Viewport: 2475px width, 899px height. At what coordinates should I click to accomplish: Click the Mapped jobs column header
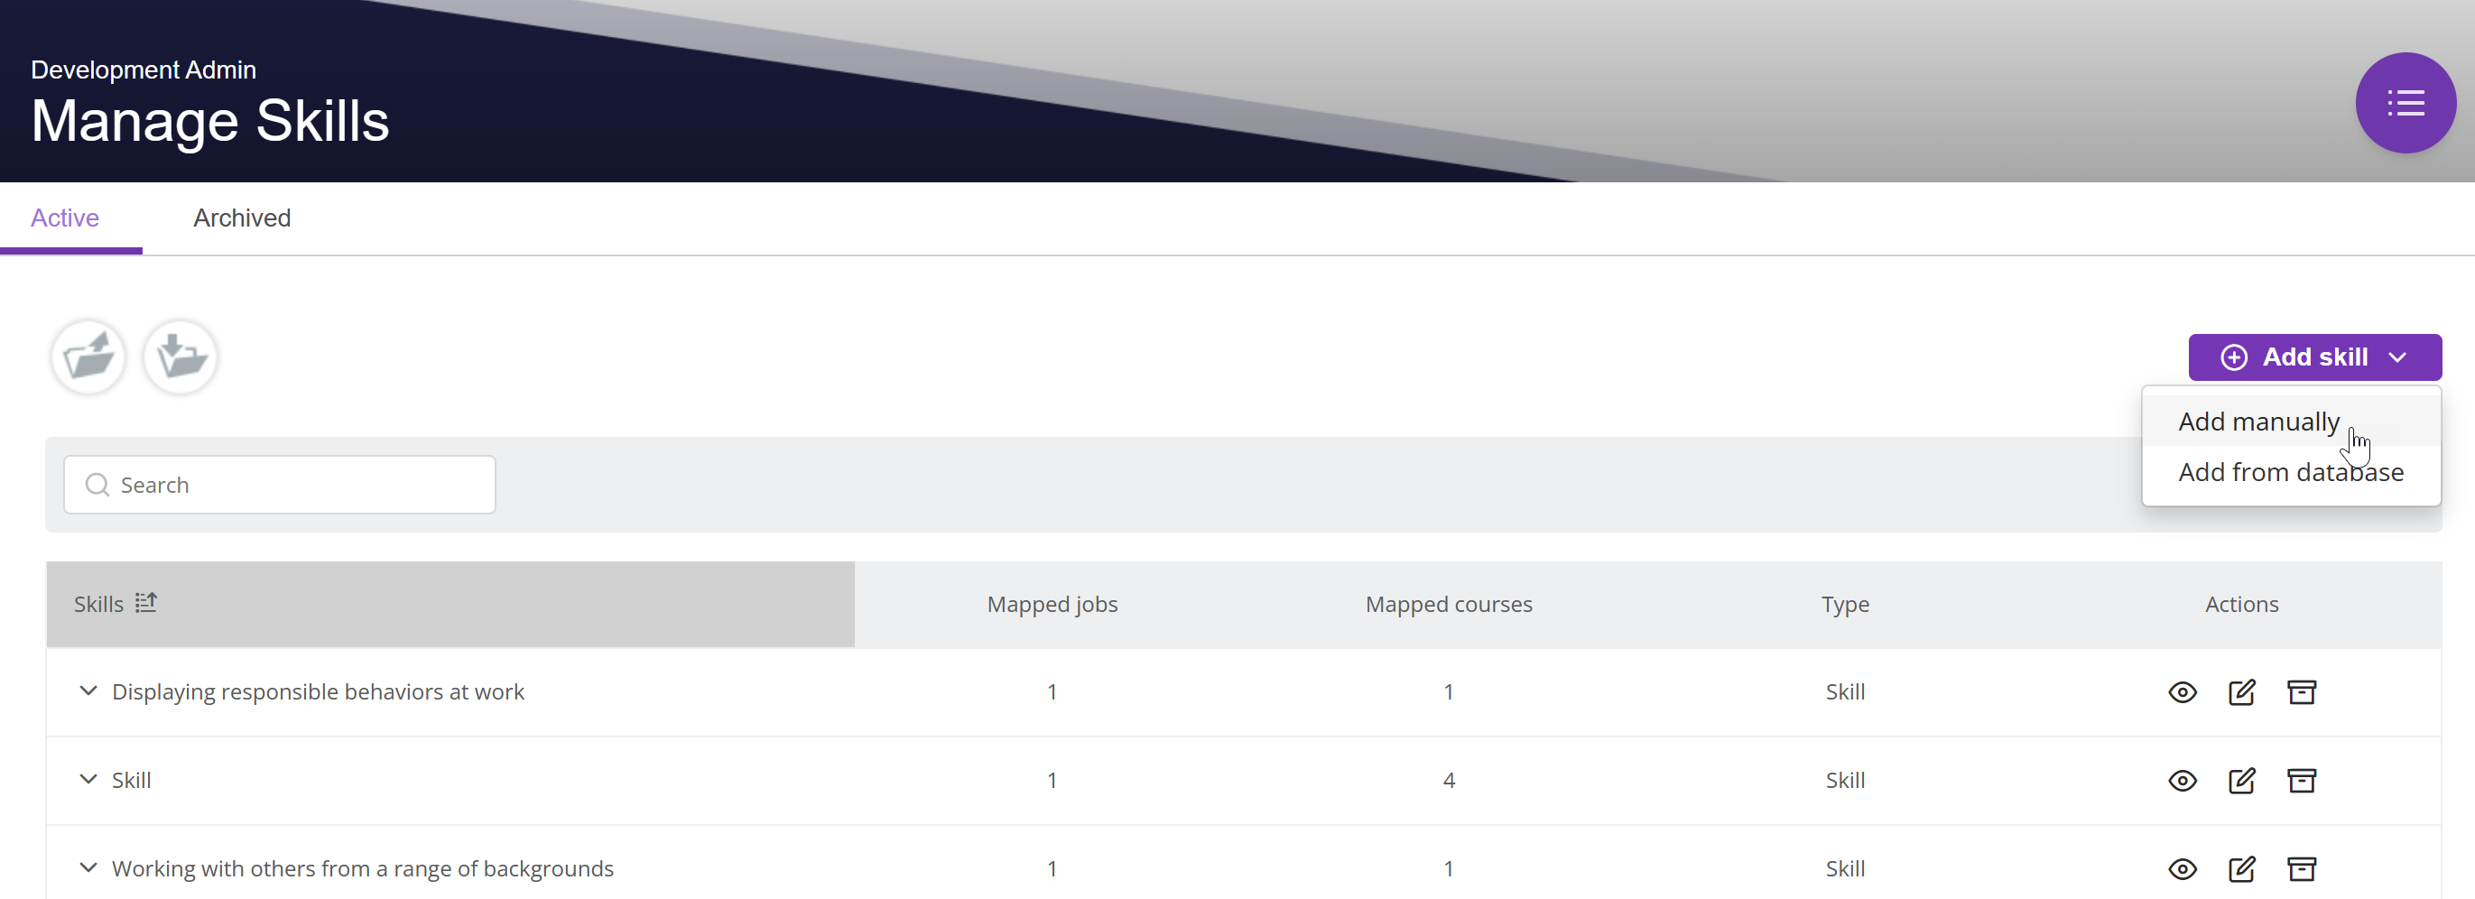[x=1052, y=604]
